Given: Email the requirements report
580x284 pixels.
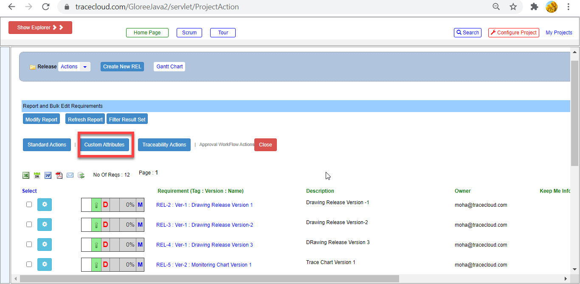Looking at the screenshot, I should click(x=70, y=175).
